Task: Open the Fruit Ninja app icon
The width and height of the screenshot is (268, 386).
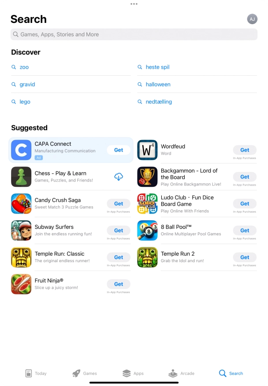Action: (21, 284)
